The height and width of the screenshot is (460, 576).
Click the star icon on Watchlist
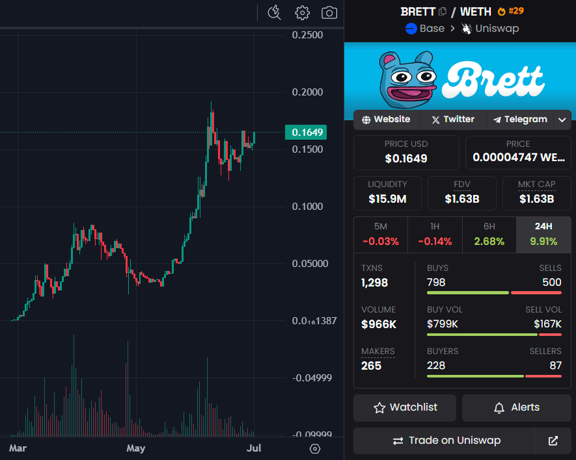[x=379, y=407]
